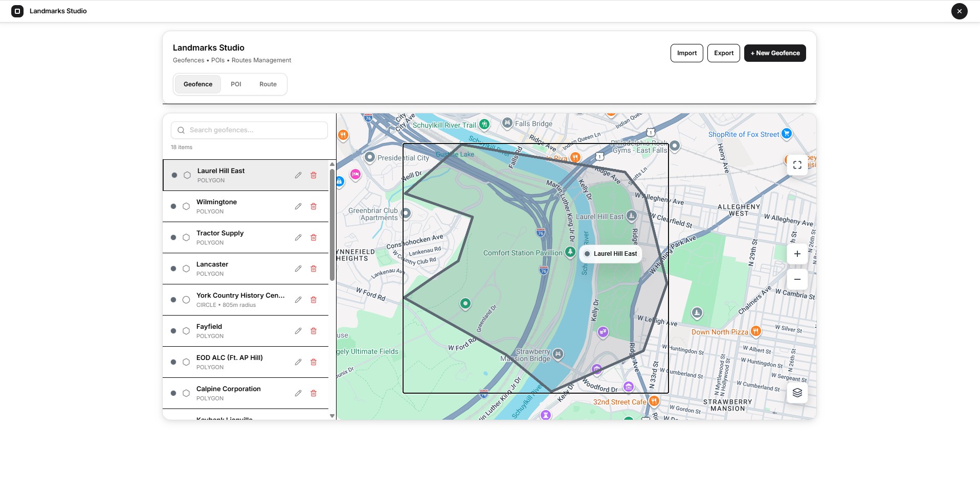
Task: Edit the Laurel Hill East geofence
Action: click(298, 175)
